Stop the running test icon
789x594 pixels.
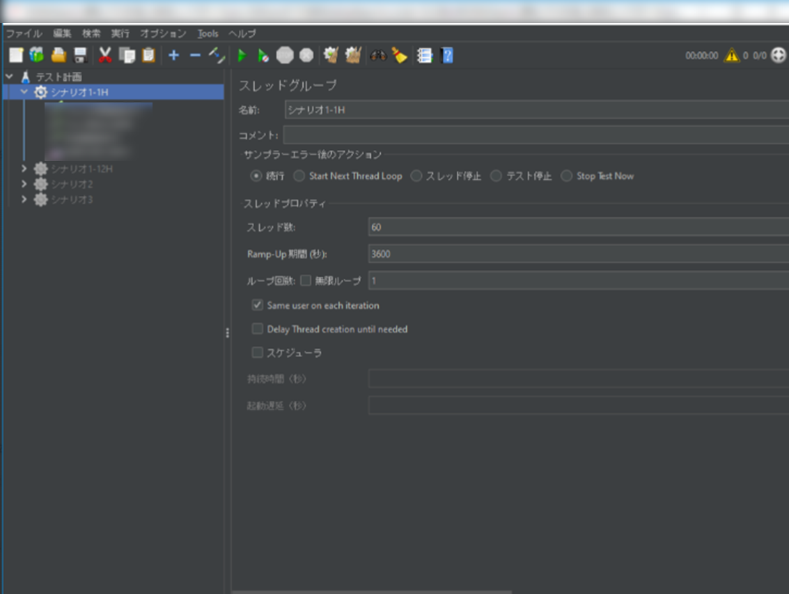coord(285,55)
